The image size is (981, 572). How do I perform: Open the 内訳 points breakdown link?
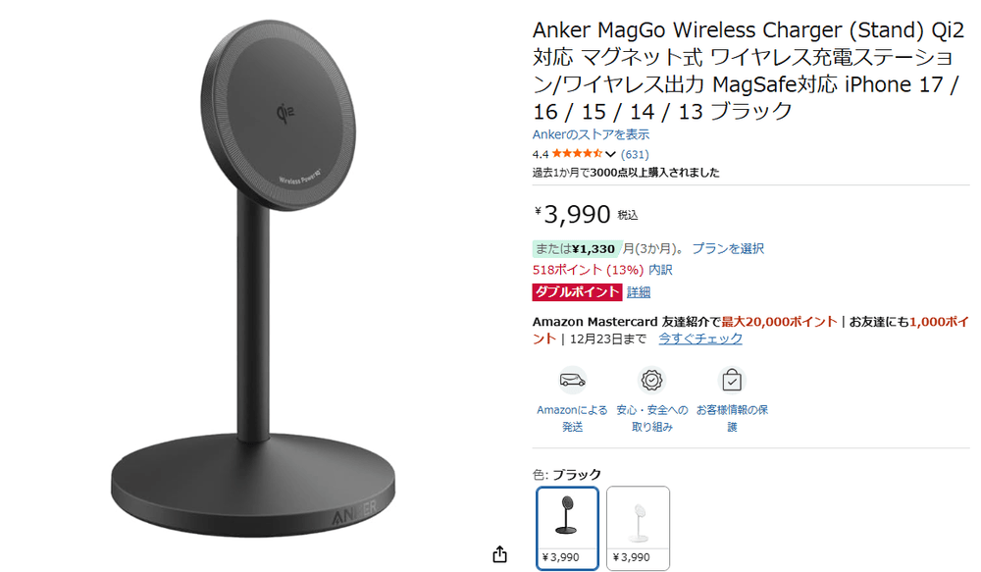point(660,270)
